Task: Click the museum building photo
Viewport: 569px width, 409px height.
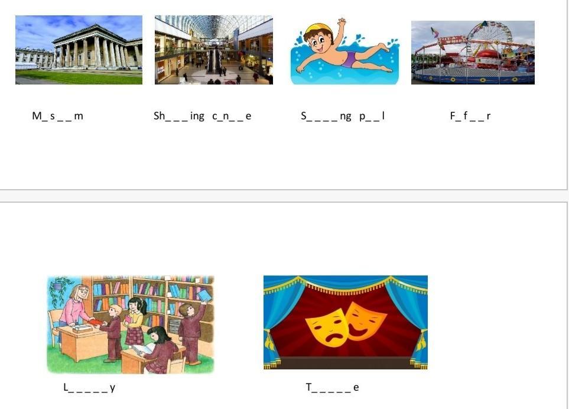Action: click(x=79, y=50)
